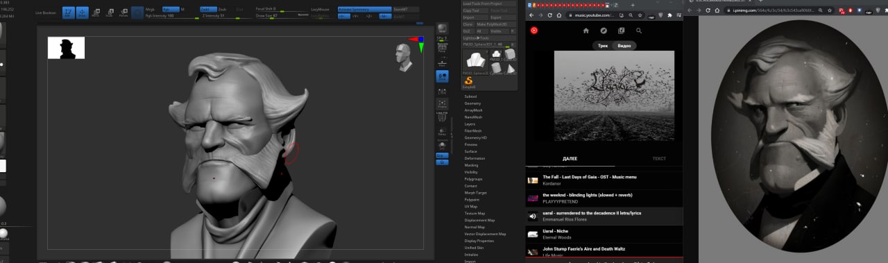This screenshot has height=263, width=888.
Task: Expand the Geometry palette section
Action: [472, 103]
